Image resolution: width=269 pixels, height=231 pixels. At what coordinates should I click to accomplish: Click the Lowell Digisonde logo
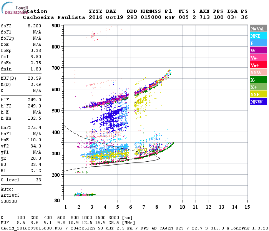pos(15,8)
